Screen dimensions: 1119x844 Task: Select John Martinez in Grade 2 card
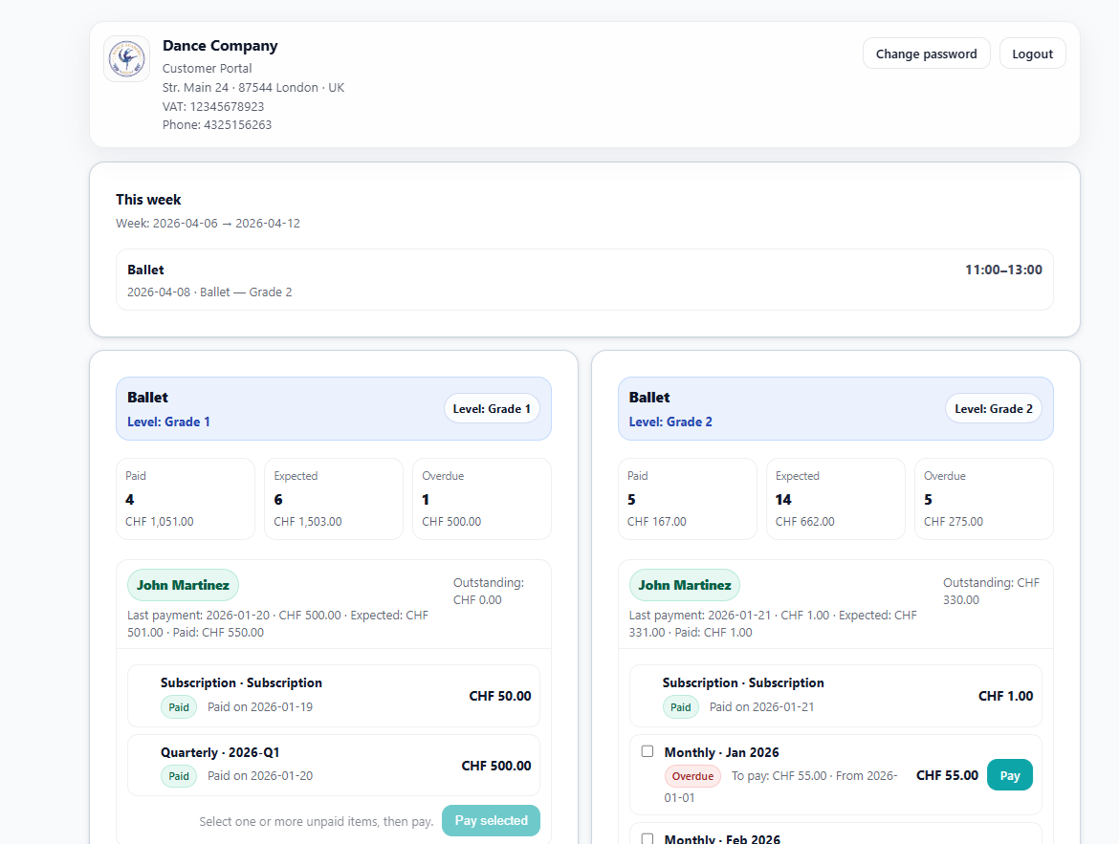tap(684, 585)
